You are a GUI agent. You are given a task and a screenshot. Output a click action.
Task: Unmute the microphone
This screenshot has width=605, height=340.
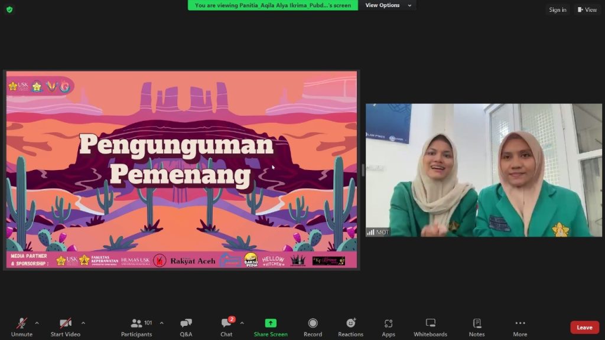pyautogui.click(x=22, y=326)
